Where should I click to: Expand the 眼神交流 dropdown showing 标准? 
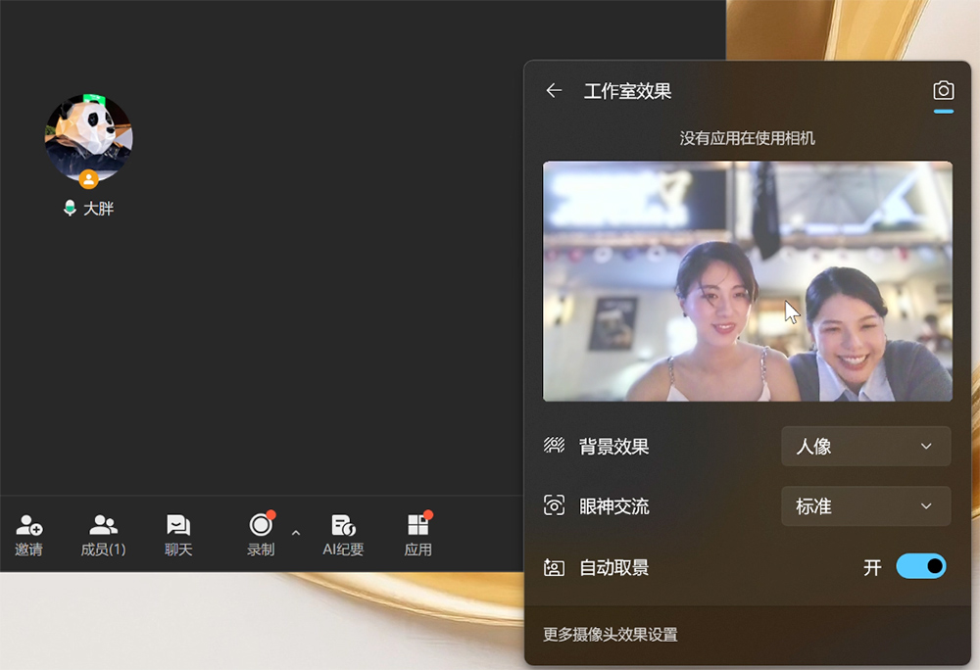(x=865, y=506)
